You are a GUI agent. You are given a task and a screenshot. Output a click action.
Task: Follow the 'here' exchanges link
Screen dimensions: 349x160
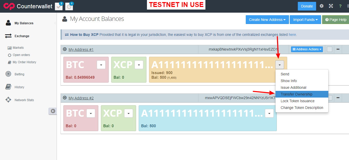(x=292, y=35)
